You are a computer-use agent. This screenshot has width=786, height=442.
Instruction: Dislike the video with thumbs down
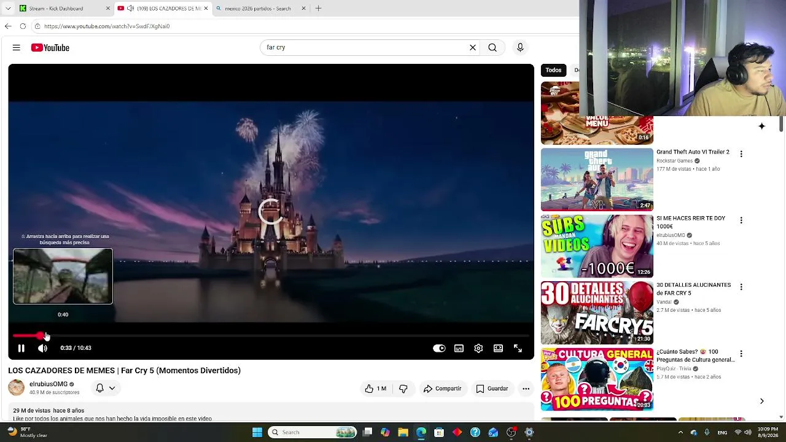coord(403,389)
